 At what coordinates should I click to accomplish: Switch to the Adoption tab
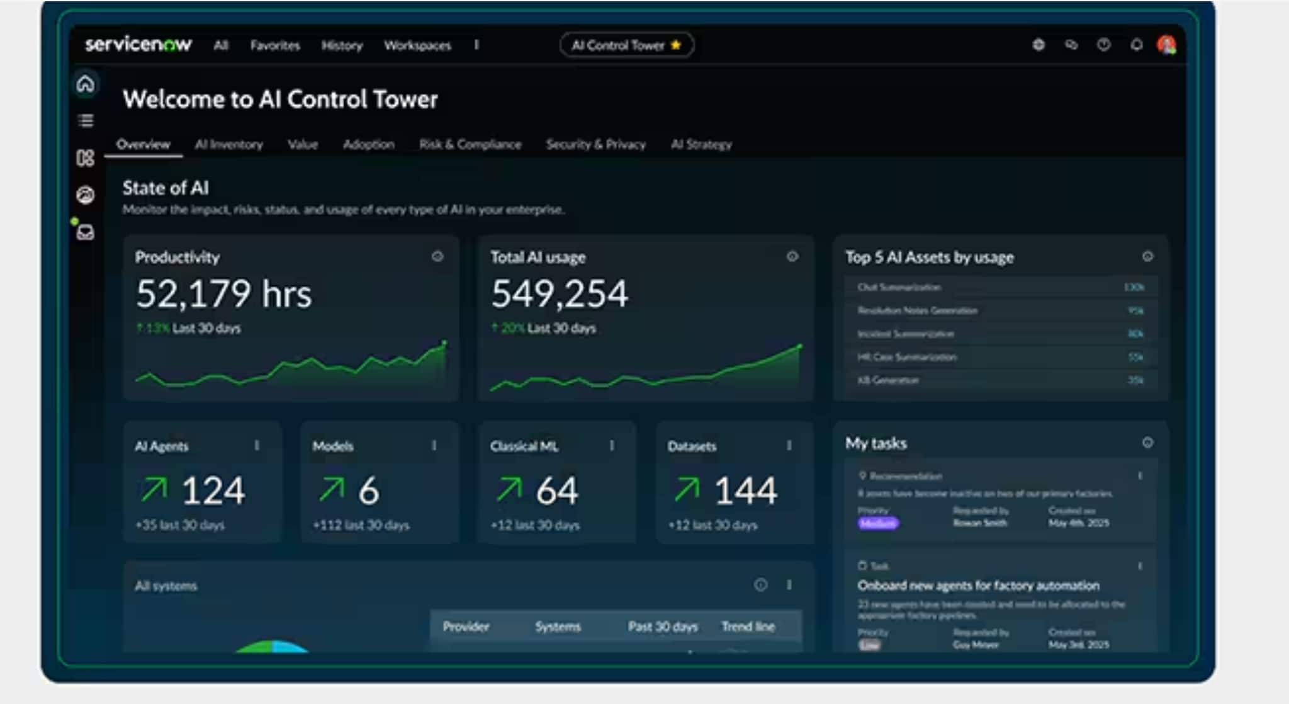[369, 144]
